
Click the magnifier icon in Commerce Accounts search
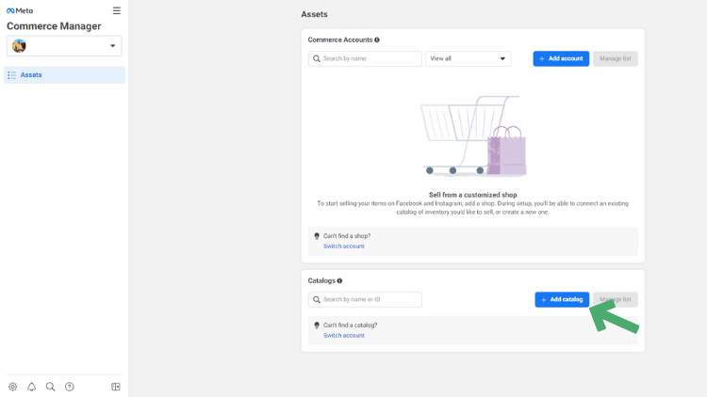click(x=317, y=58)
